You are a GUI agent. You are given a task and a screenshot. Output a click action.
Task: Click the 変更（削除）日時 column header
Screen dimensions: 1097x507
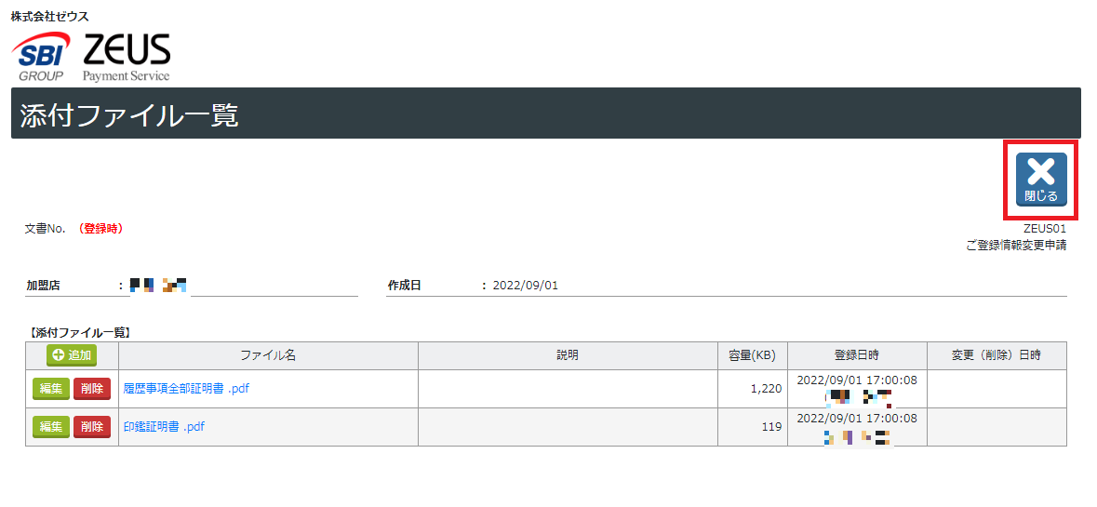point(997,355)
